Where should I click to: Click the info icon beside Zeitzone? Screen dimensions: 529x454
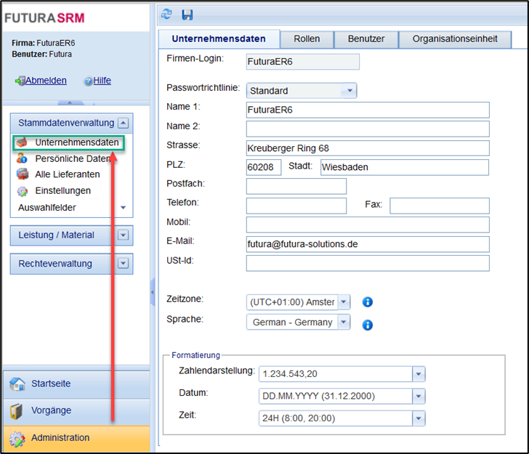[x=368, y=302]
